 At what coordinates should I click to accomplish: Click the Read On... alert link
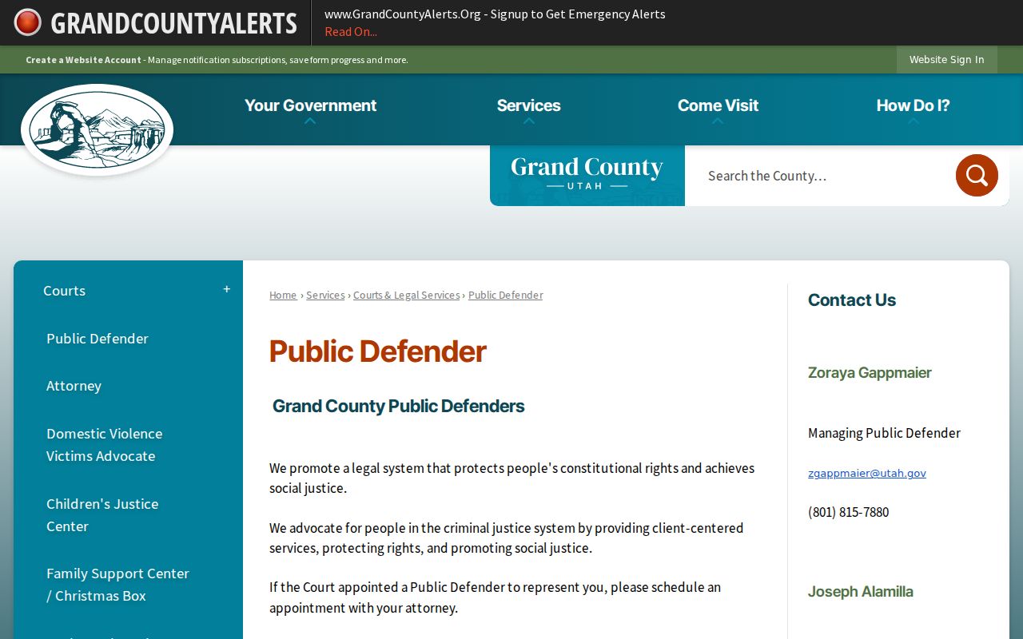(x=351, y=32)
